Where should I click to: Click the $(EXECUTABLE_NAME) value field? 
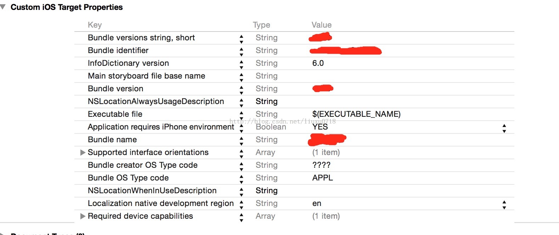pos(356,114)
